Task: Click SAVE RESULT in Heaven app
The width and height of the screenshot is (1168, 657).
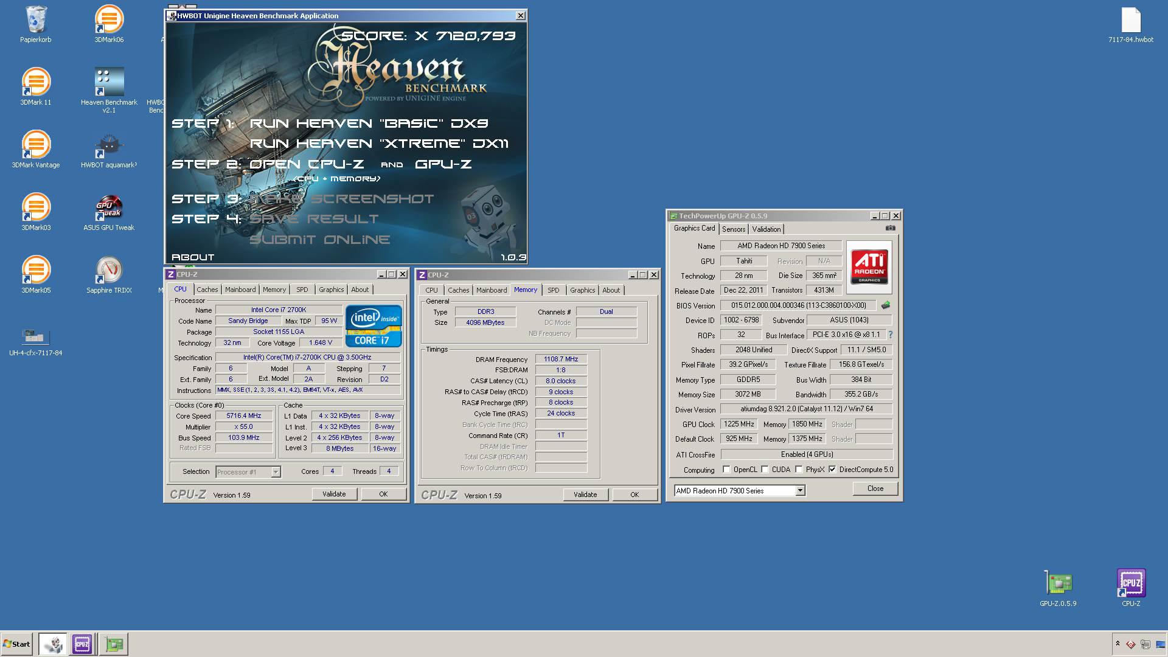Action: point(314,219)
